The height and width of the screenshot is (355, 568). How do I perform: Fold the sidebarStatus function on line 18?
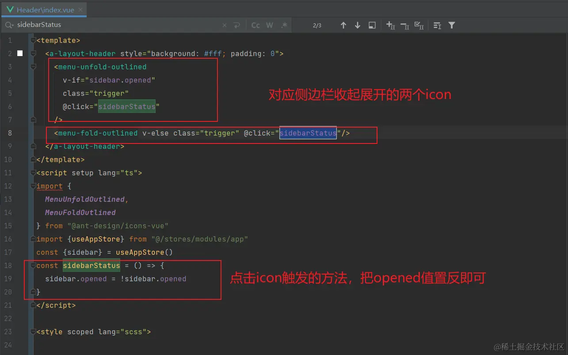click(x=33, y=265)
